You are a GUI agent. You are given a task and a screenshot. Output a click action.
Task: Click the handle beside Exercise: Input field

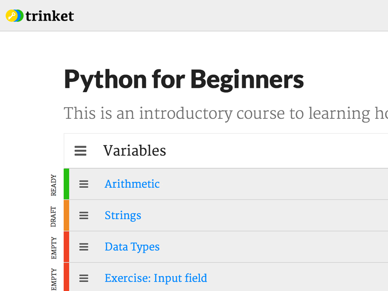coord(83,278)
